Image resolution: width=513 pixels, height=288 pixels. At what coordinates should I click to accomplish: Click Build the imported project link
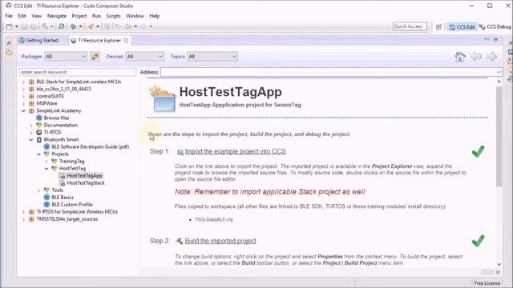click(x=220, y=241)
